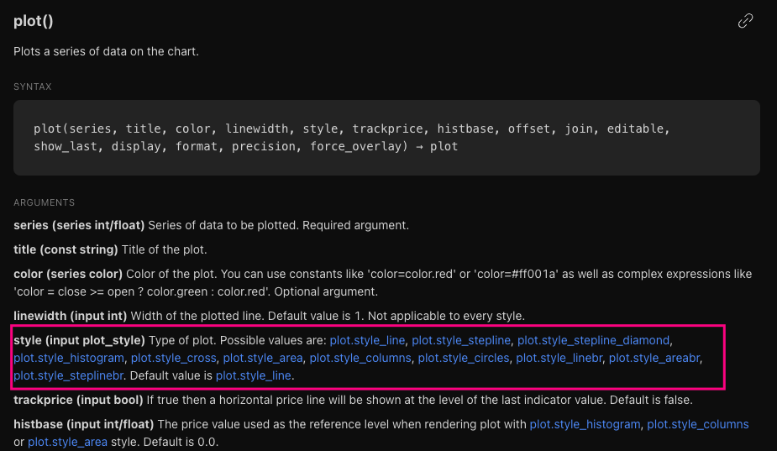Open plot.style_columns link in histbase description
The height and width of the screenshot is (451, 777).
(x=698, y=425)
